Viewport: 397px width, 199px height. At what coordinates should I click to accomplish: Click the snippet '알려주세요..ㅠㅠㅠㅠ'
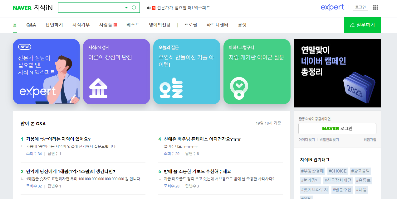(x=181, y=146)
